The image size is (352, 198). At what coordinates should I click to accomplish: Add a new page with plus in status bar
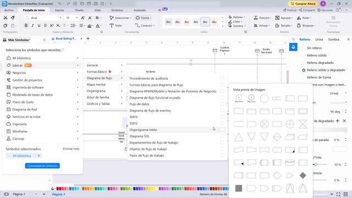44,194
